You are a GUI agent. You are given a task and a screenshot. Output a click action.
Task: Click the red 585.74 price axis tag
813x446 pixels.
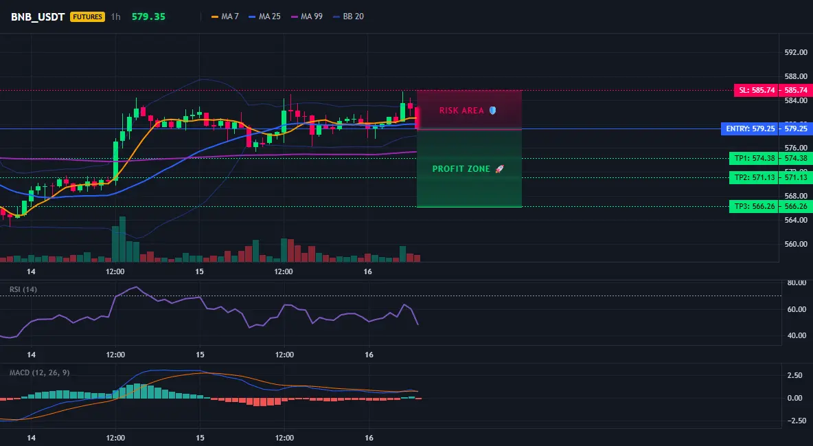[796, 90]
